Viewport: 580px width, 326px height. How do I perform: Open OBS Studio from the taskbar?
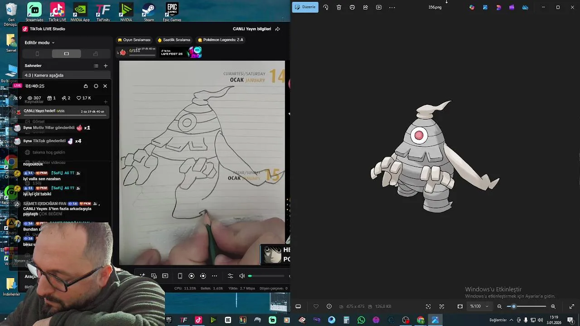click(406, 320)
